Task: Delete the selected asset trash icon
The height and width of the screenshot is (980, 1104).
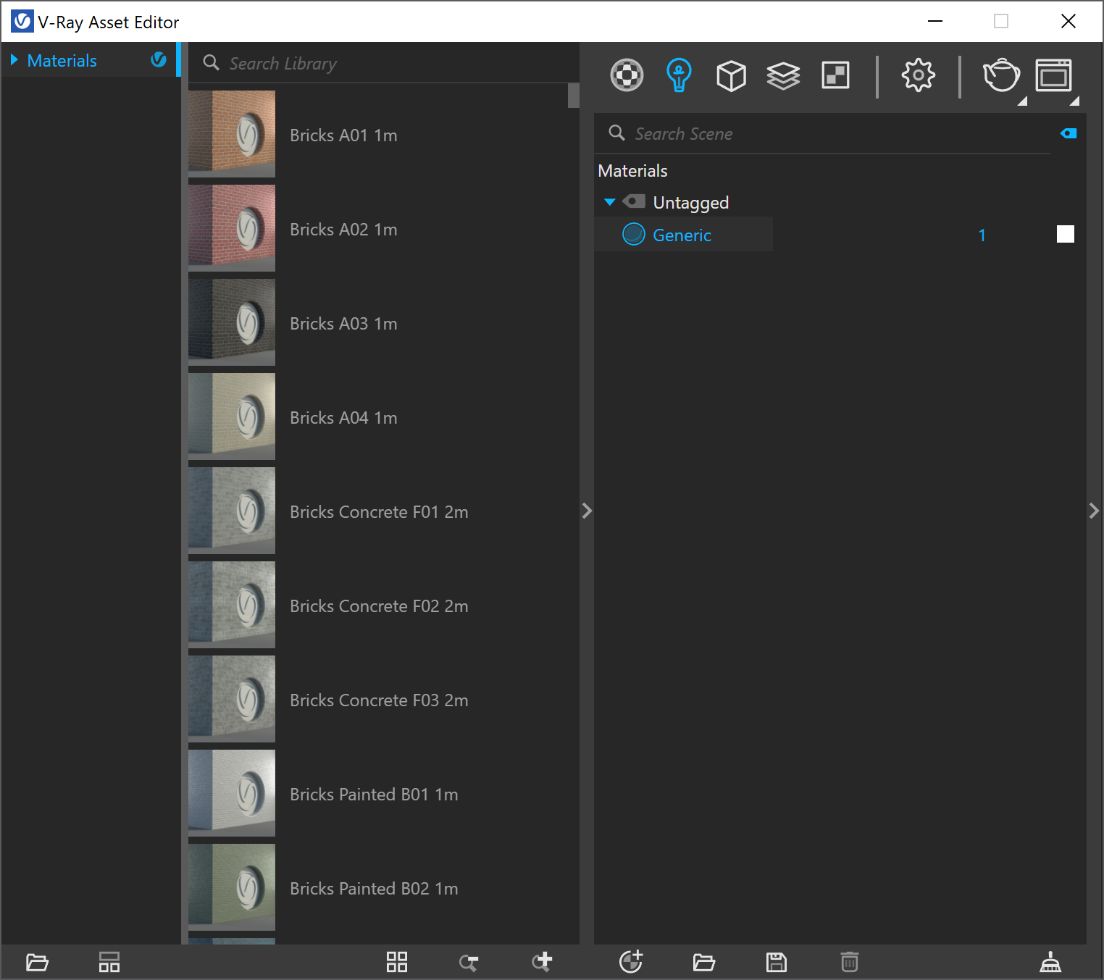Action: (x=850, y=962)
